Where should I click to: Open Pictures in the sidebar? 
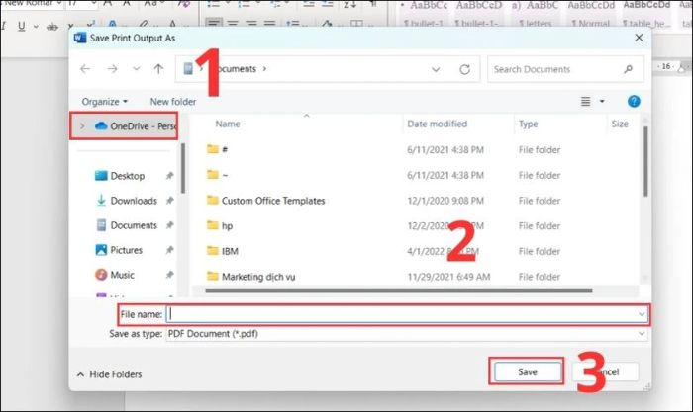coord(119,250)
